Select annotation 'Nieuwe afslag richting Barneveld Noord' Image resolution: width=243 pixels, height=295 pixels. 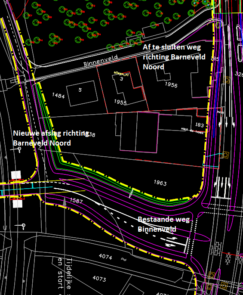[x=51, y=138]
